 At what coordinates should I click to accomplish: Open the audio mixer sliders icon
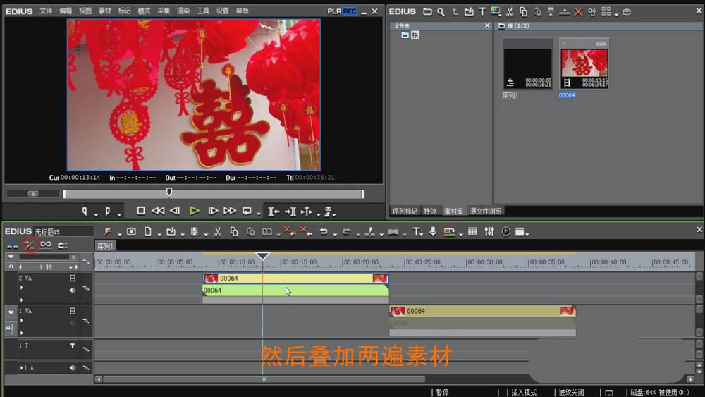tap(489, 231)
